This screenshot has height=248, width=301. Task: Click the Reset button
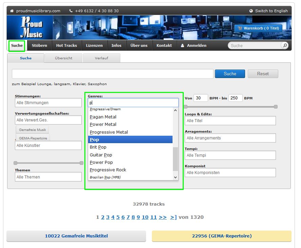(x=263, y=74)
